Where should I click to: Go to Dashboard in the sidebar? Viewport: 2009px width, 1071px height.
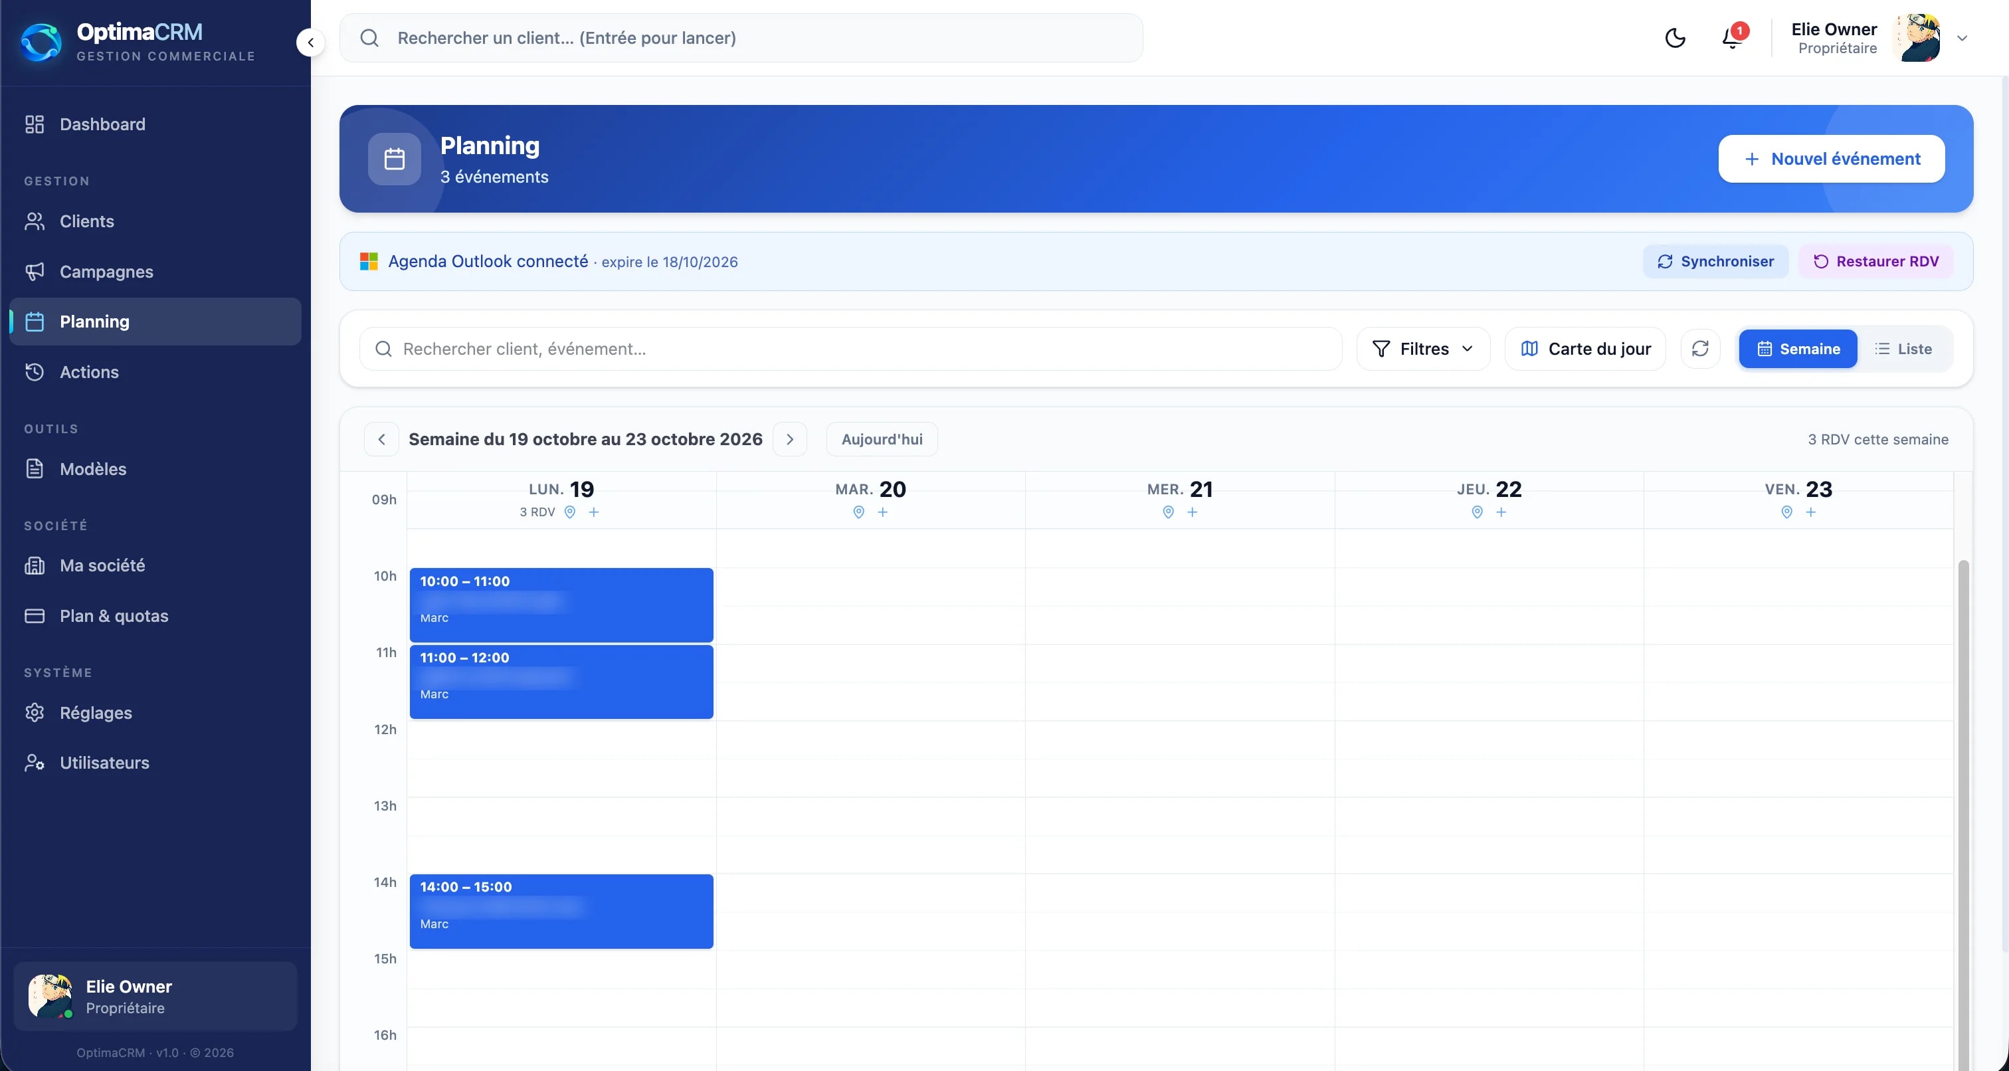pos(155,124)
